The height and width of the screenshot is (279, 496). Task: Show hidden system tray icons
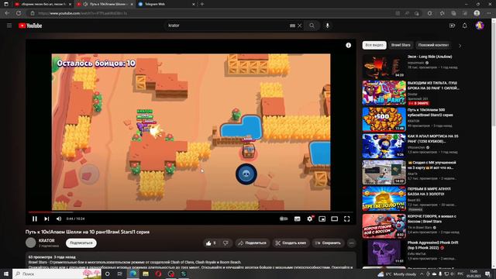pyautogui.click(x=422, y=274)
